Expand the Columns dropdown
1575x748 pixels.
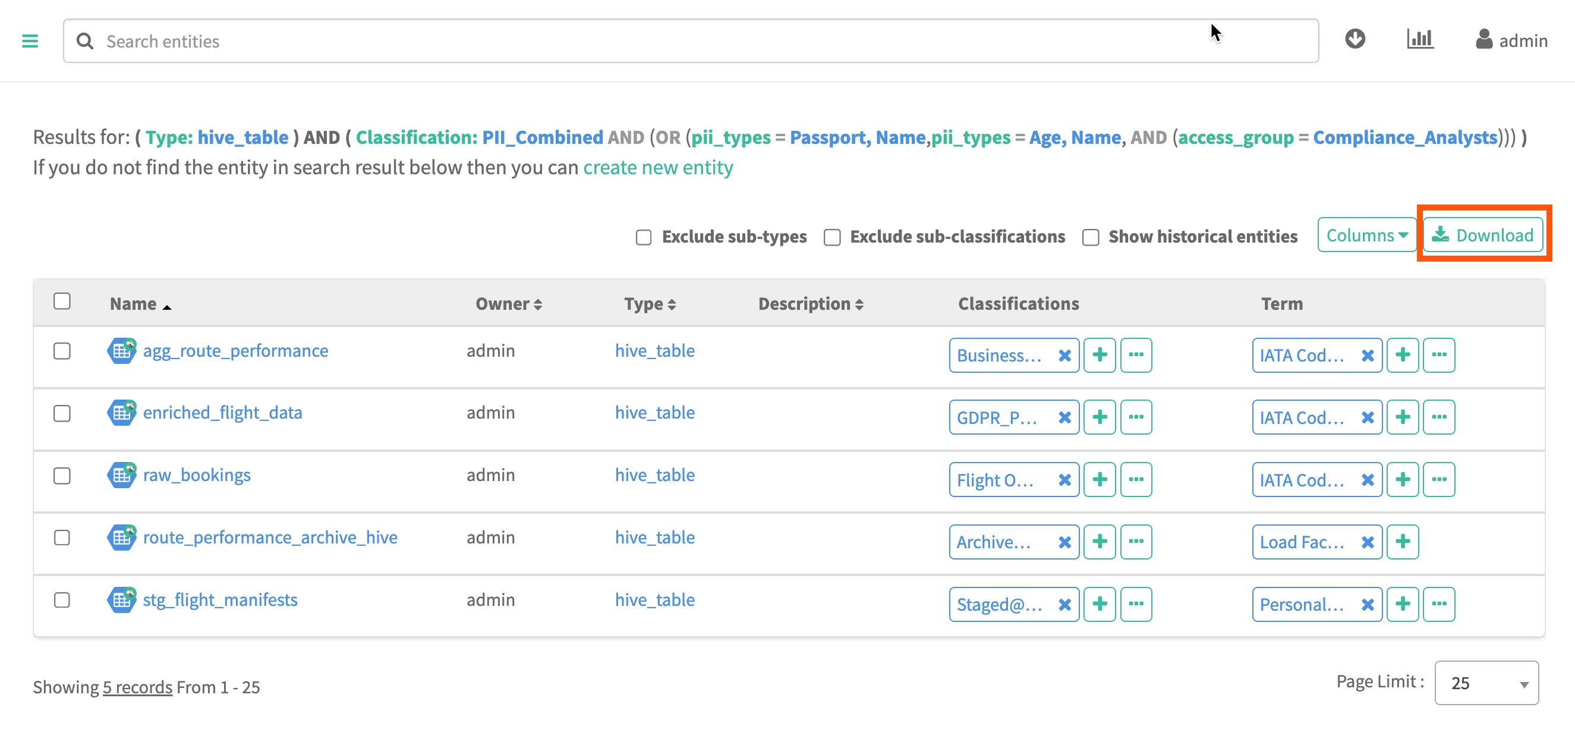[x=1366, y=235]
